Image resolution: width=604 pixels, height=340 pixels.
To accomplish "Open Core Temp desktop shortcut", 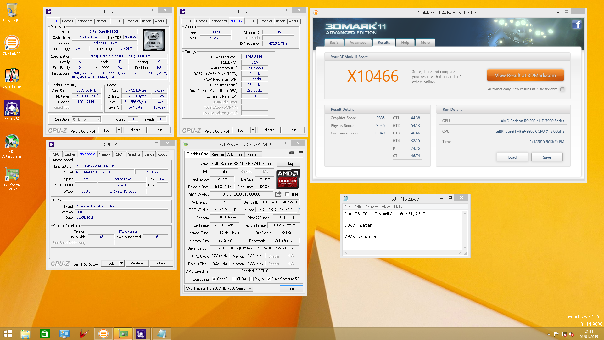I will pos(12,78).
